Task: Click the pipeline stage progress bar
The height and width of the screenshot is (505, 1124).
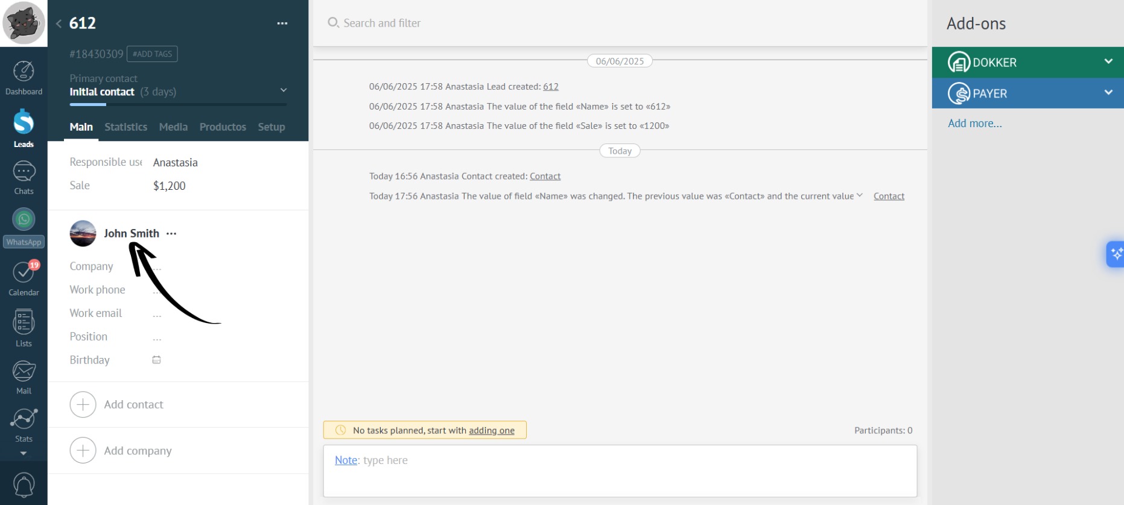Action: pos(178,105)
